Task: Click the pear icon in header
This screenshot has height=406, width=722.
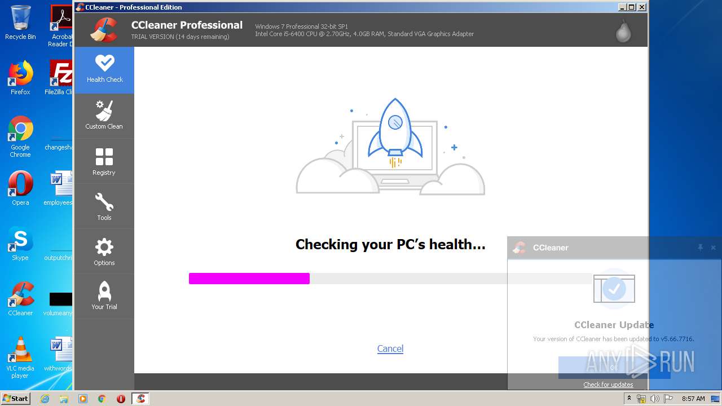Action: tap(623, 31)
